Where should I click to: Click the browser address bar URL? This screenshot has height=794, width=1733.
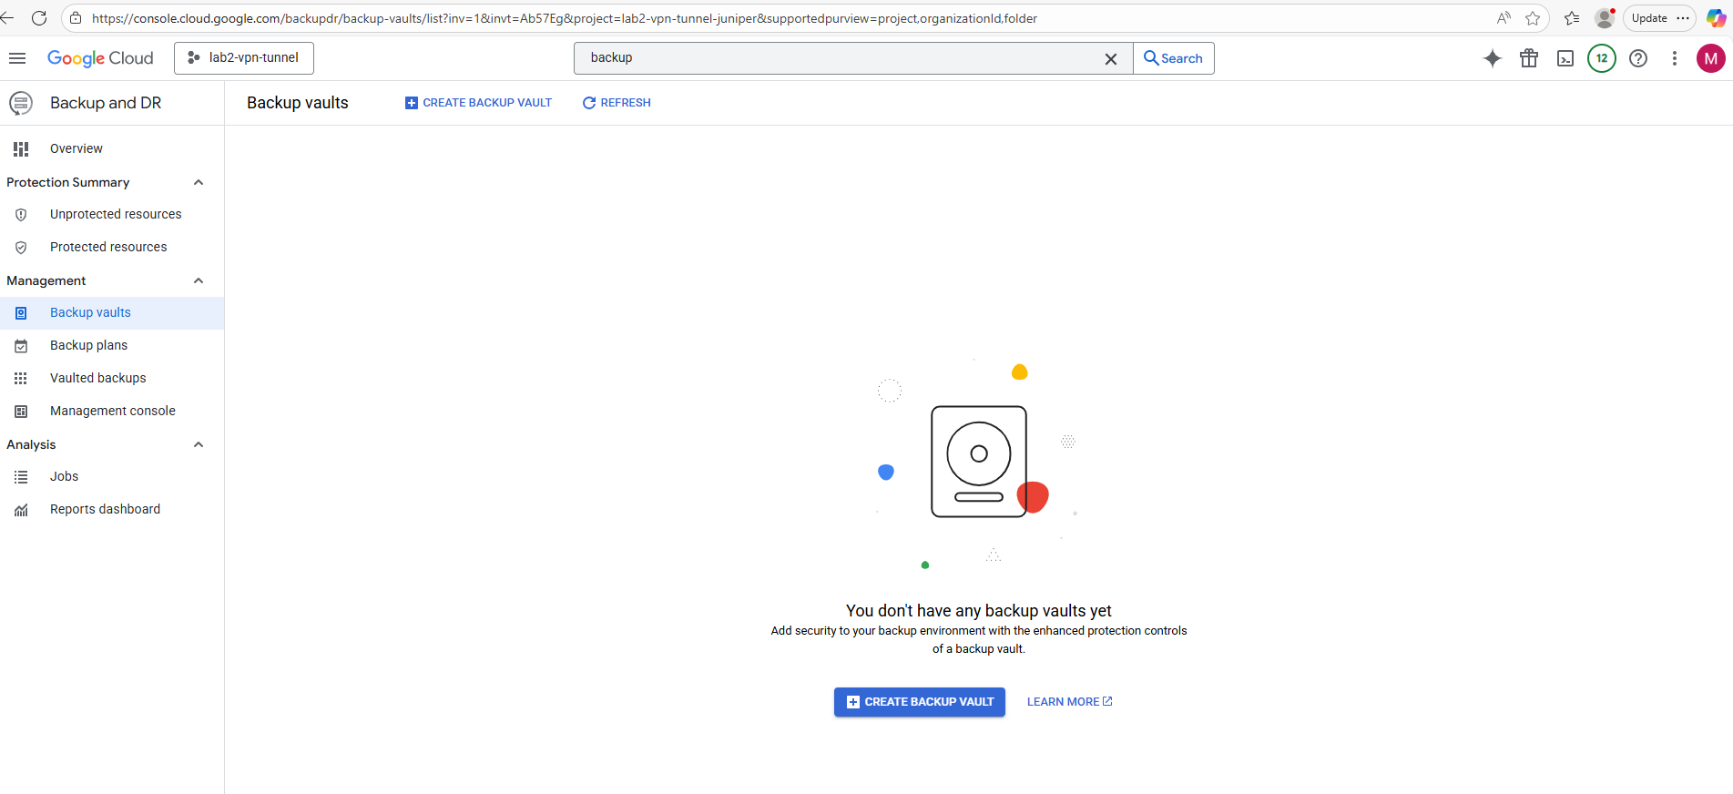pos(565,18)
